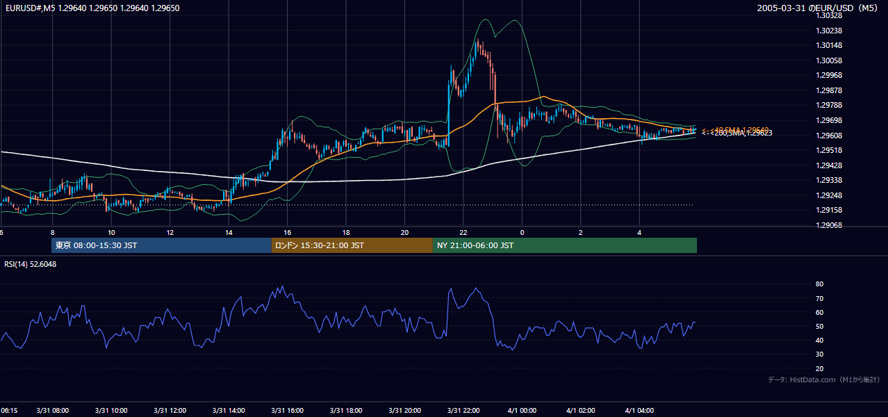Click price axis value 1.30238
The height and width of the screenshot is (417, 888).
point(830,31)
